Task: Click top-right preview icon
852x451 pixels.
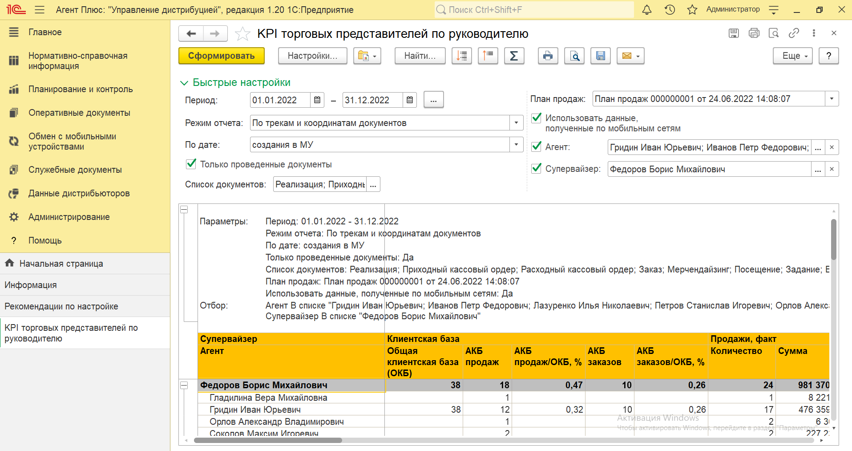Action: [x=774, y=33]
